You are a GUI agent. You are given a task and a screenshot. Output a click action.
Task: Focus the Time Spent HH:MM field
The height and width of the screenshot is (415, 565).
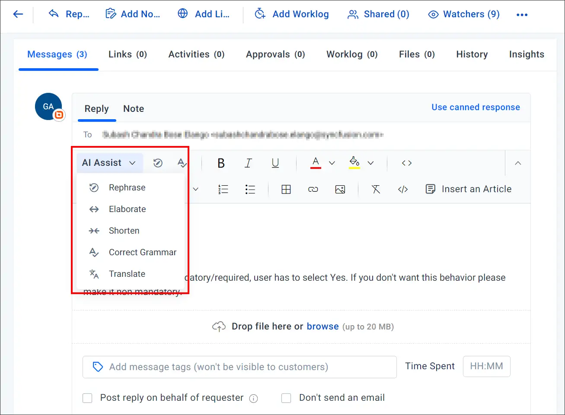[x=486, y=366]
